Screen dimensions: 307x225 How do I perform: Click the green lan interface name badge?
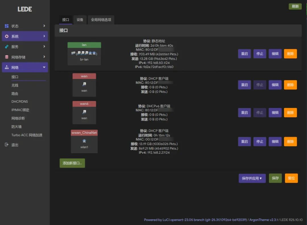(84, 45)
